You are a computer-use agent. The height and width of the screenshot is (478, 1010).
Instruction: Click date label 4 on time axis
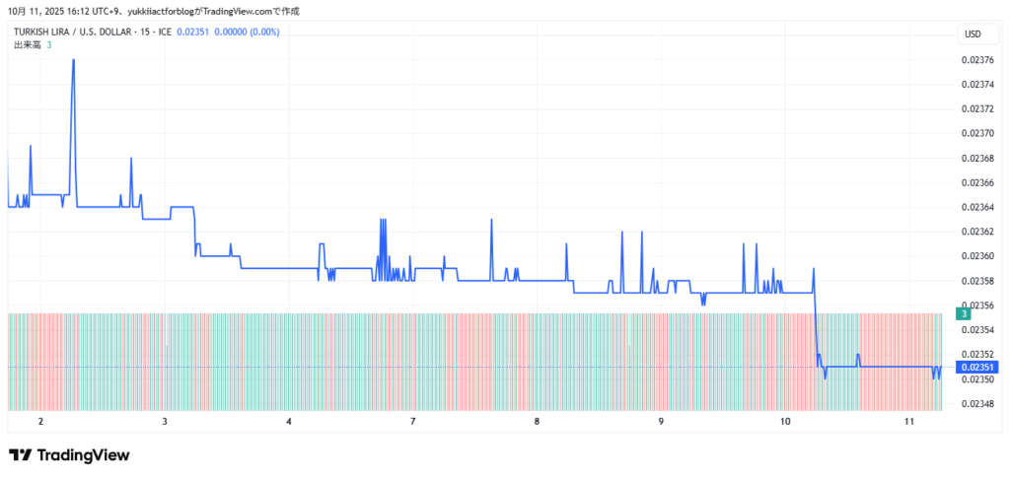(289, 422)
